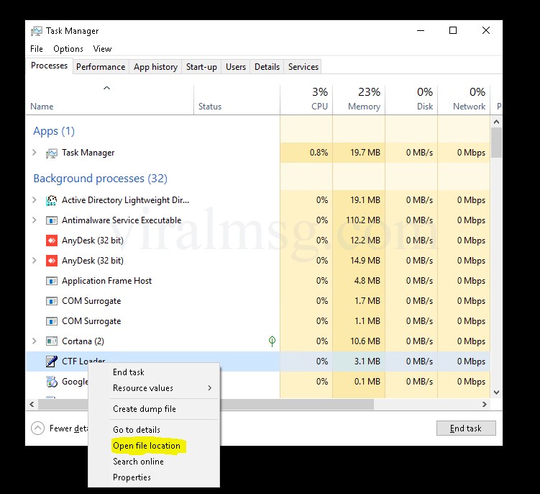Click the horizontal scrollbar left arrow
The width and height of the screenshot is (540, 494).
point(32,404)
